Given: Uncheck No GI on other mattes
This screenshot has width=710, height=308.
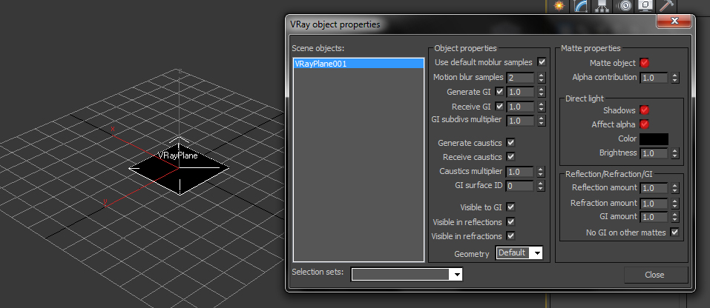Looking at the screenshot, I should [x=674, y=232].
